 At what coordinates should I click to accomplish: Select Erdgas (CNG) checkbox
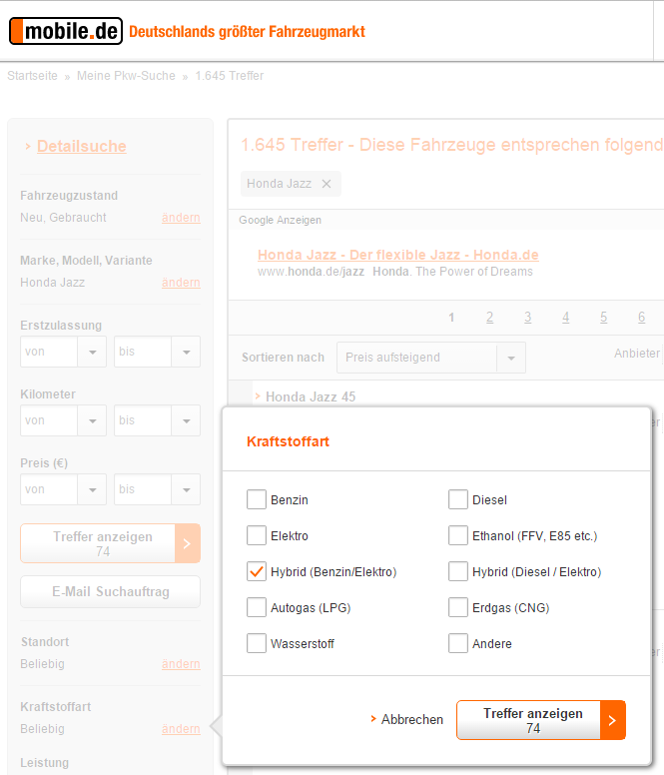(x=458, y=608)
